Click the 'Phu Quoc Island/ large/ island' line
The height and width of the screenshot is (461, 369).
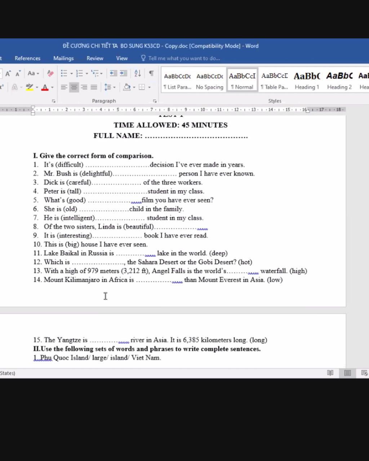pyautogui.click(x=97, y=358)
